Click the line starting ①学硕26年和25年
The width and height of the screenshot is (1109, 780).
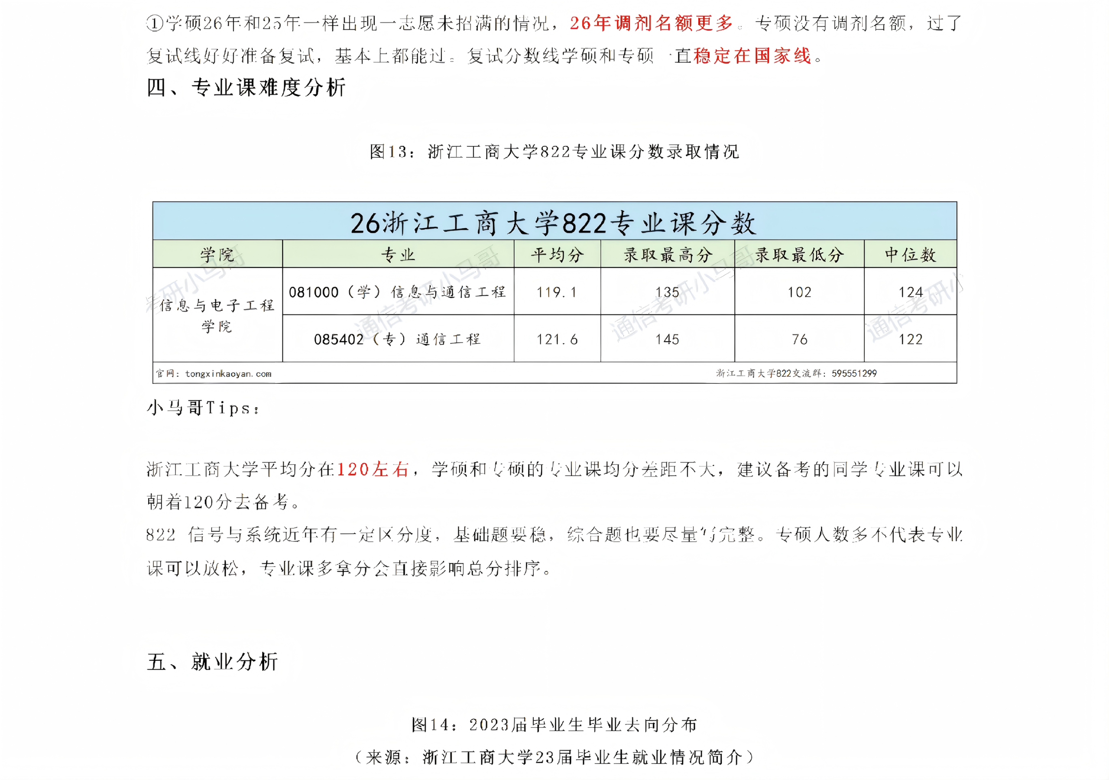(554, 23)
